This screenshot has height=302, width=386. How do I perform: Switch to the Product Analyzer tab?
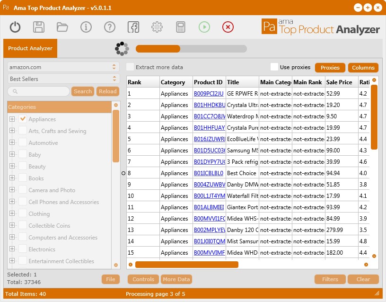click(30, 48)
